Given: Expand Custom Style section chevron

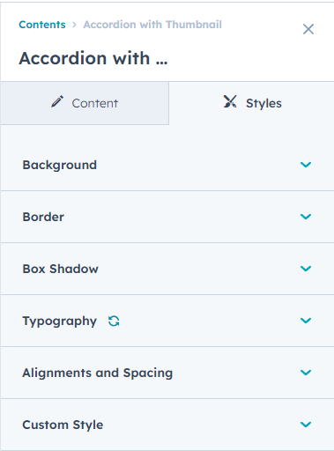Looking at the screenshot, I should pyautogui.click(x=306, y=425).
